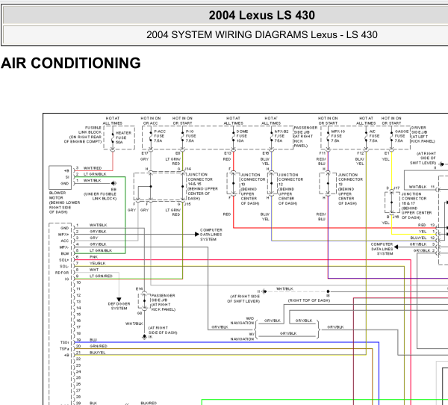The width and height of the screenshot is (448, 405).
Task: Click the '(RIGHT TOP OF DASH)' note
Action: [309, 300]
